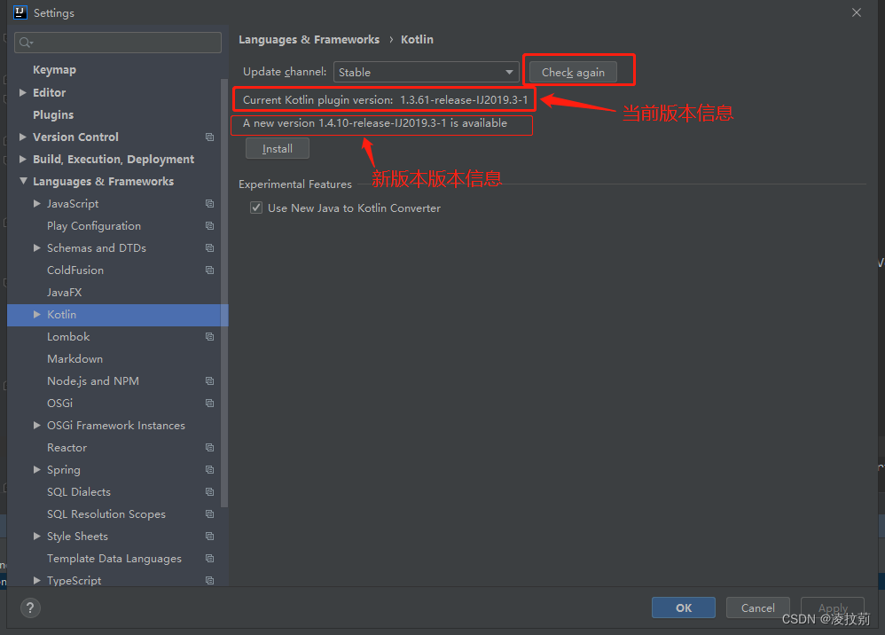Open help with the question mark icon
Viewport: 885px width, 635px height.
(30, 608)
